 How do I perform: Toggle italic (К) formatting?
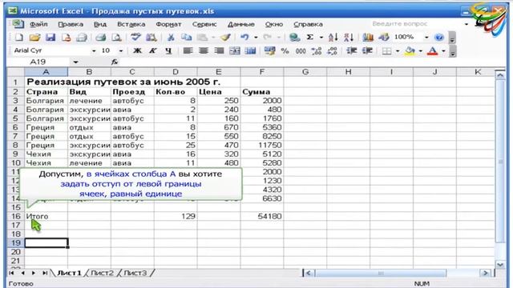(153, 51)
